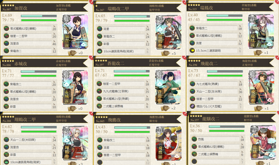Click the 彩雲 equipment icon on 赤城改

[x=7, y=106]
